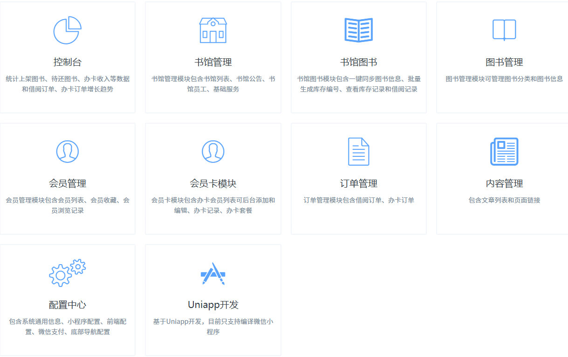Select the 书馆图书 heading
568x357 pixels.
358,62
